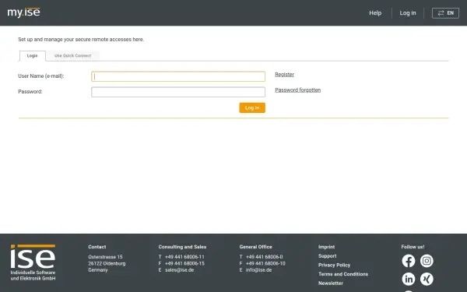Select the Login tab
The height and width of the screenshot is (292, 467).
click(33, 56)
